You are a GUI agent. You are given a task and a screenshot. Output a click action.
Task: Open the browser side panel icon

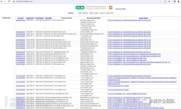point(175,2)
